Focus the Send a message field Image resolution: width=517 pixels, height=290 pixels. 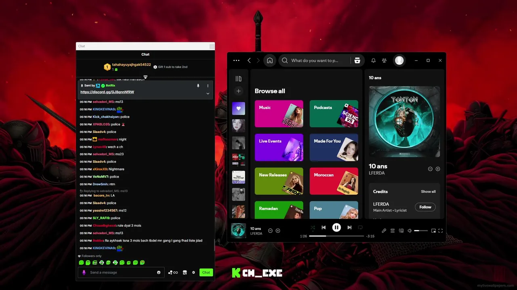click(x=121, y=272)
